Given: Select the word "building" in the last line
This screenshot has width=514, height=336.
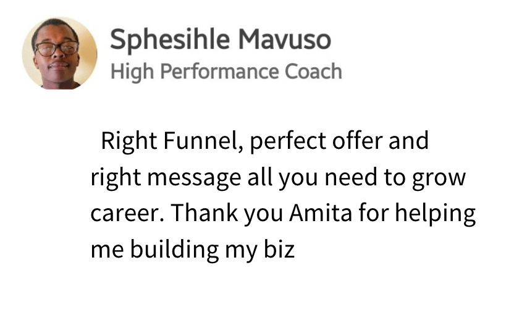Looking at the screenshot, I should coord(176,250).
